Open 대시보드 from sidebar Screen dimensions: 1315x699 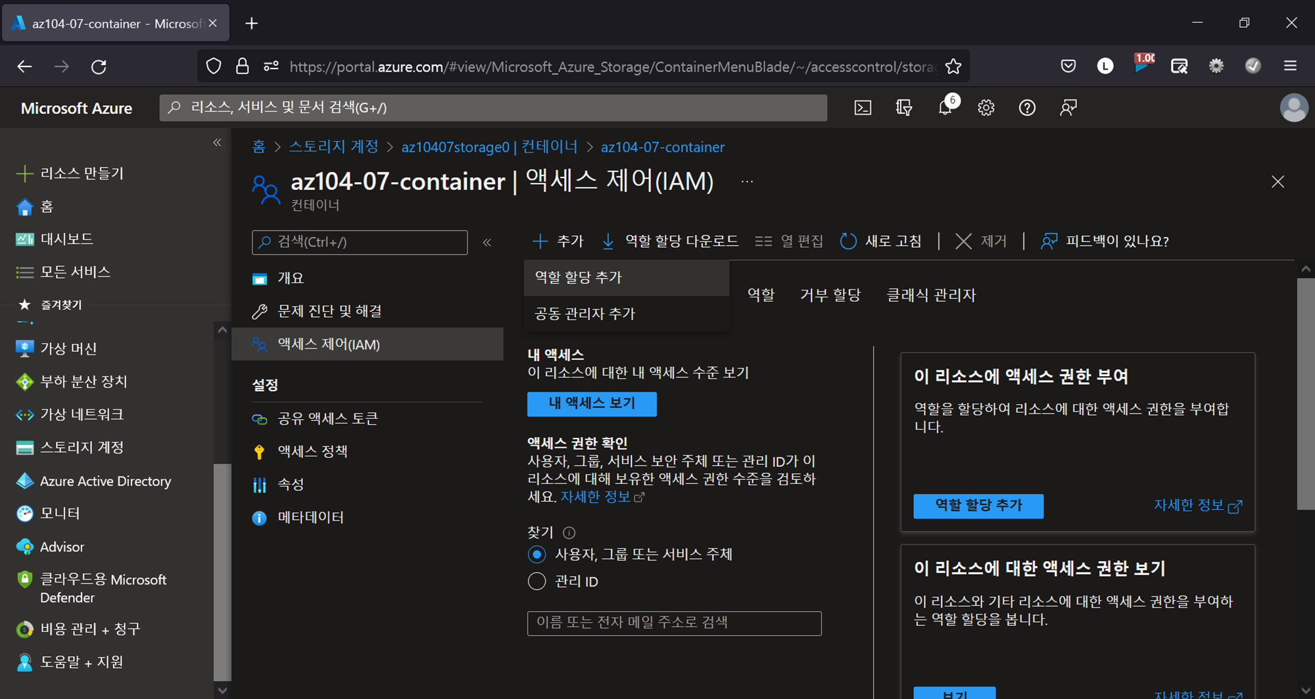tap(55, 239)
